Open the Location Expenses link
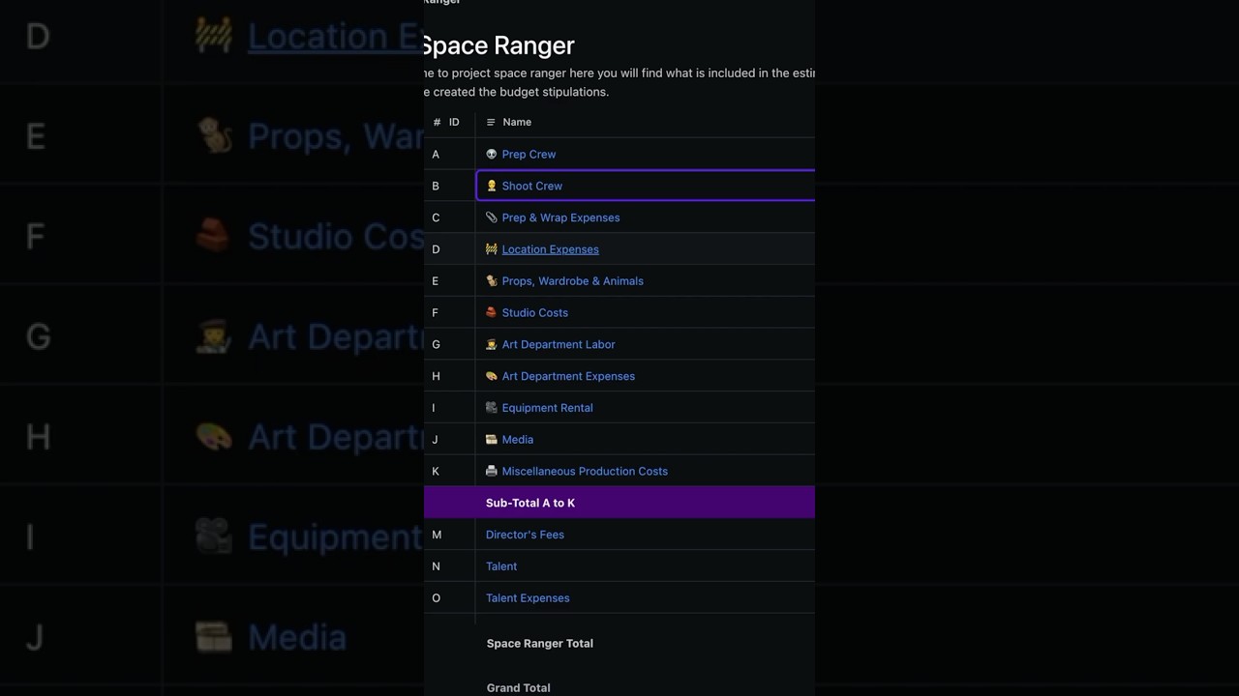The height and width of the screenshot is (696, 1239). (x=550, y=249)
